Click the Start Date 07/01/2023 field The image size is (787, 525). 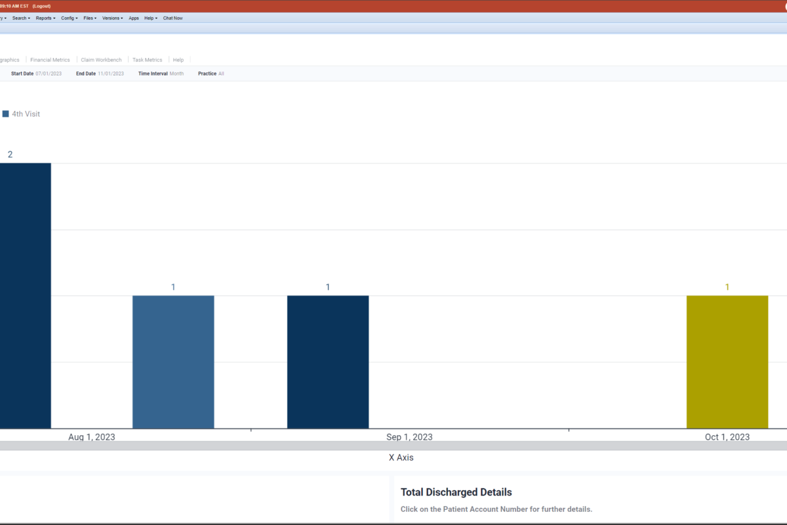click(x=49, y=73)
